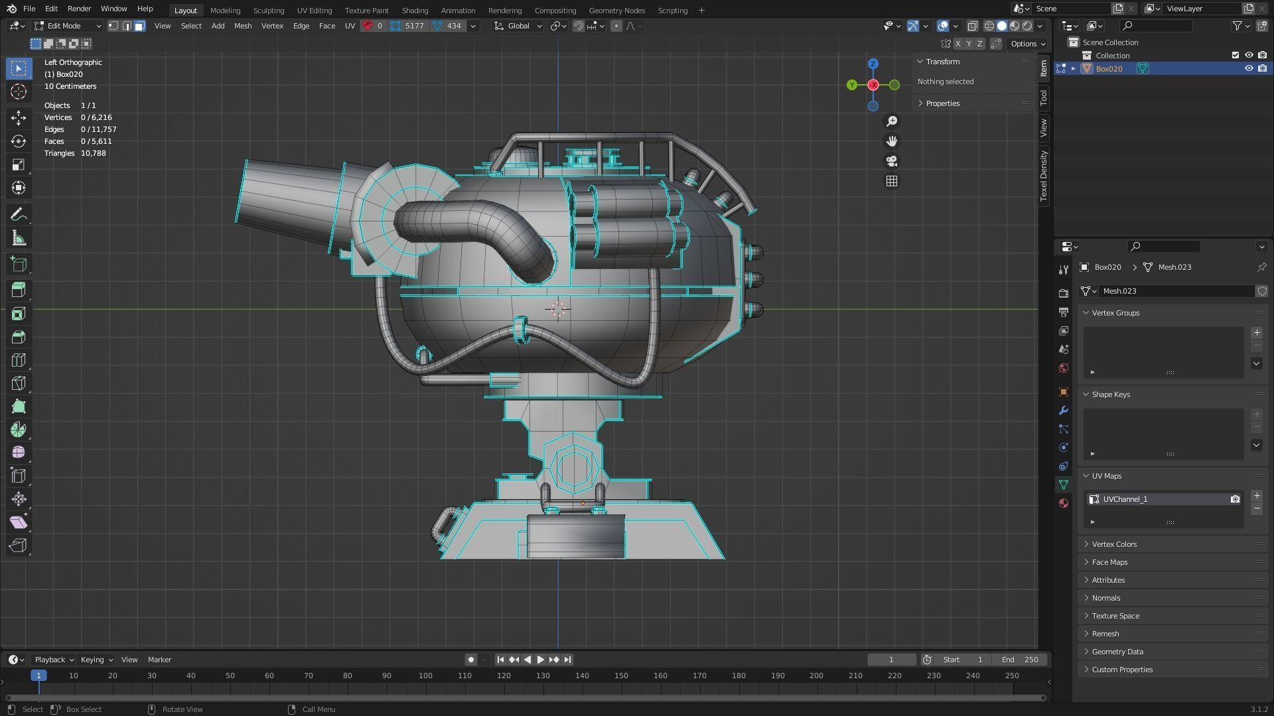1274x716 pixels.
Task: Add a new vertex group
Action: (x=1257, y=333)
